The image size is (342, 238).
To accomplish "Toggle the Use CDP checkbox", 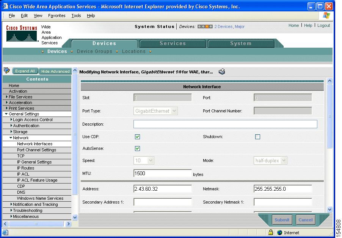I will [137, 137].
